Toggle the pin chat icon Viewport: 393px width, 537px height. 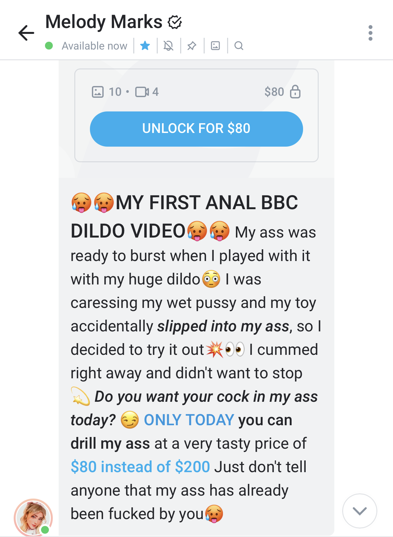click(x=192, y=46)
